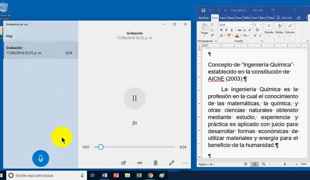Switch to the Inicio ribbon tab
The height and width of the screenshot is (180, 310).
[x=215, y=18]
